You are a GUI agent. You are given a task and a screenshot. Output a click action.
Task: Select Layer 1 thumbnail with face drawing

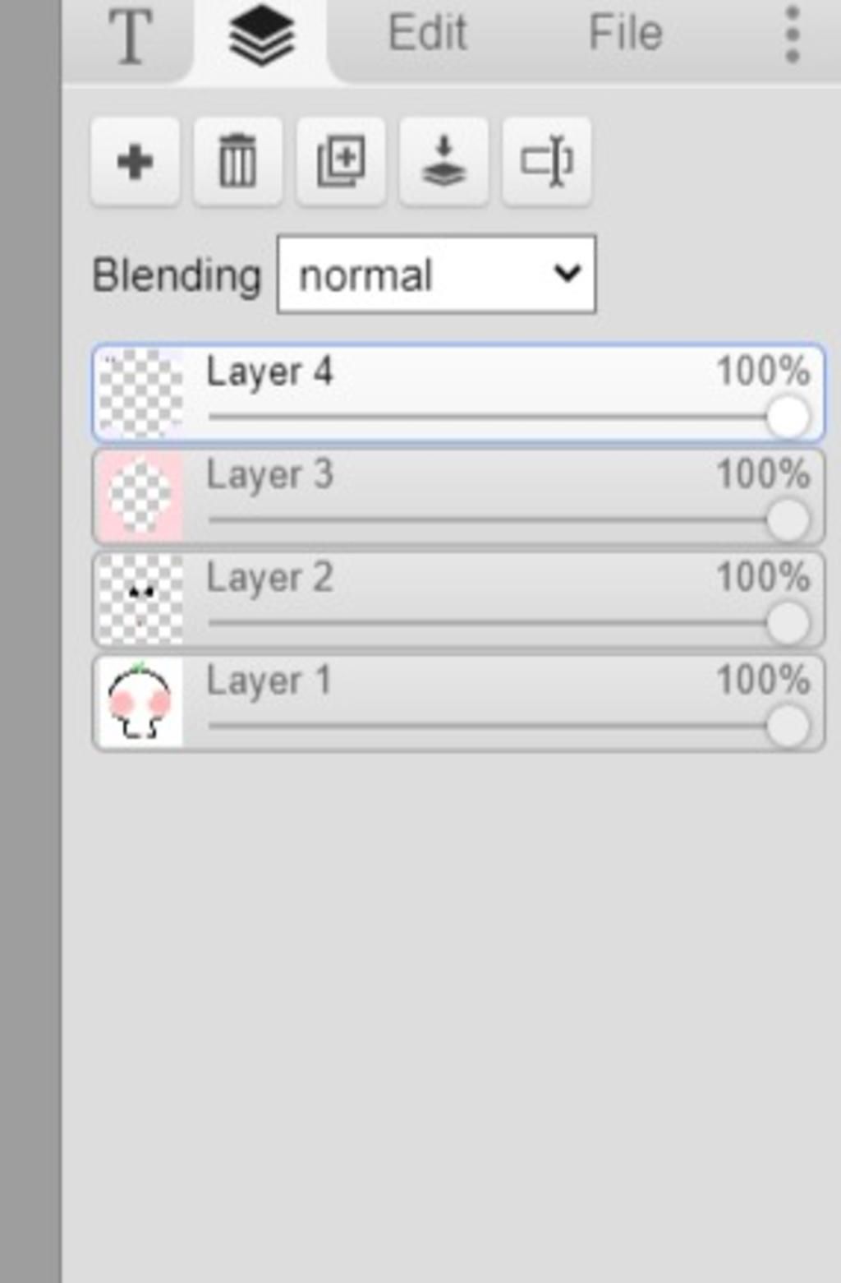pyautogui.click(x=140, y=703)
